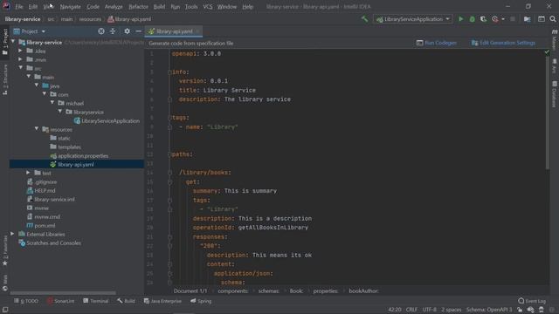
Task: Open the Navigate menu
Action: tap(70, 6)
